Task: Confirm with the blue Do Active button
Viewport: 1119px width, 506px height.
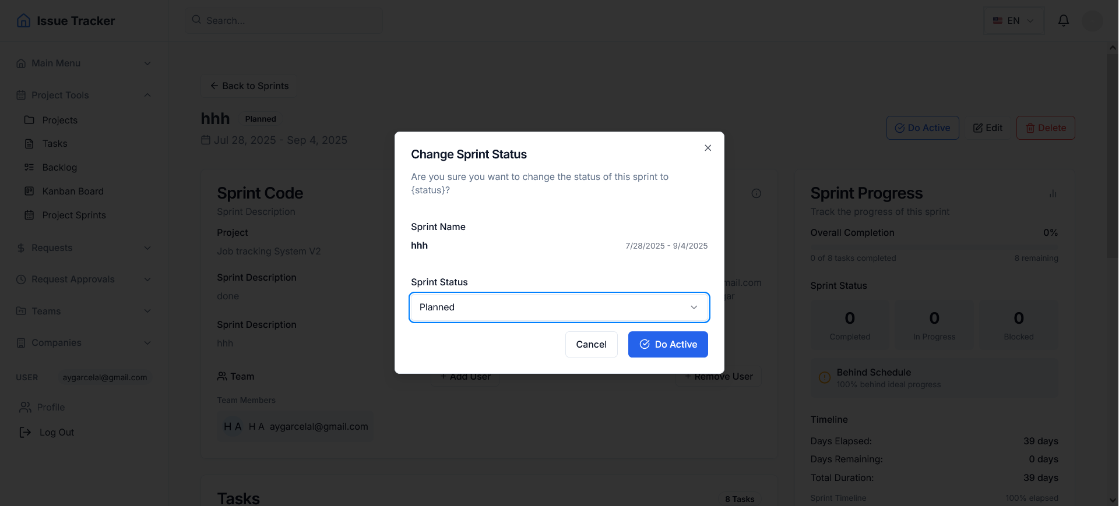Action: pos(668,345)
